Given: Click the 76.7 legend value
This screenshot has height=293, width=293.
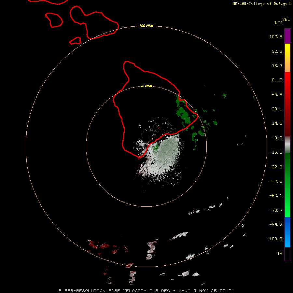Looking at the screenshot, I should pyautogui.click(x=277, y=65).
